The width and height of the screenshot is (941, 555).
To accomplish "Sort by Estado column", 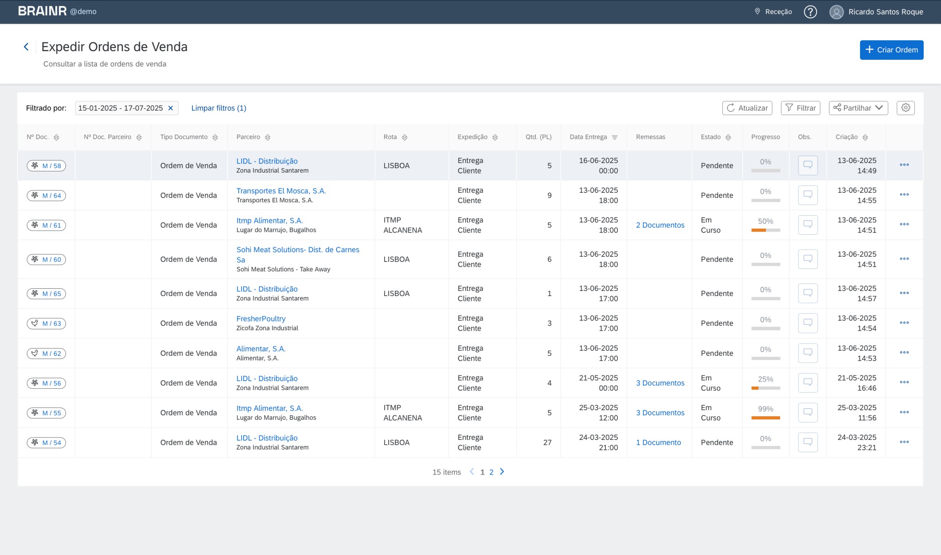I will [728, 137].
